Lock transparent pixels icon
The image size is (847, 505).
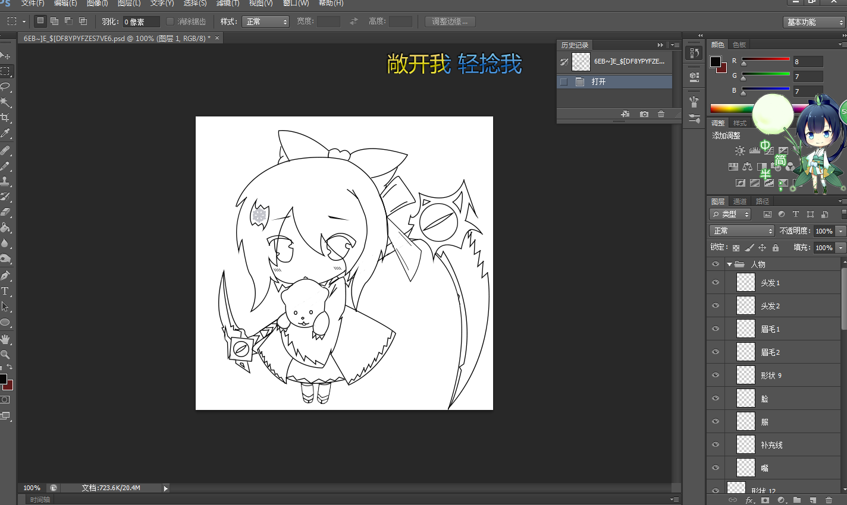point(736,248)
